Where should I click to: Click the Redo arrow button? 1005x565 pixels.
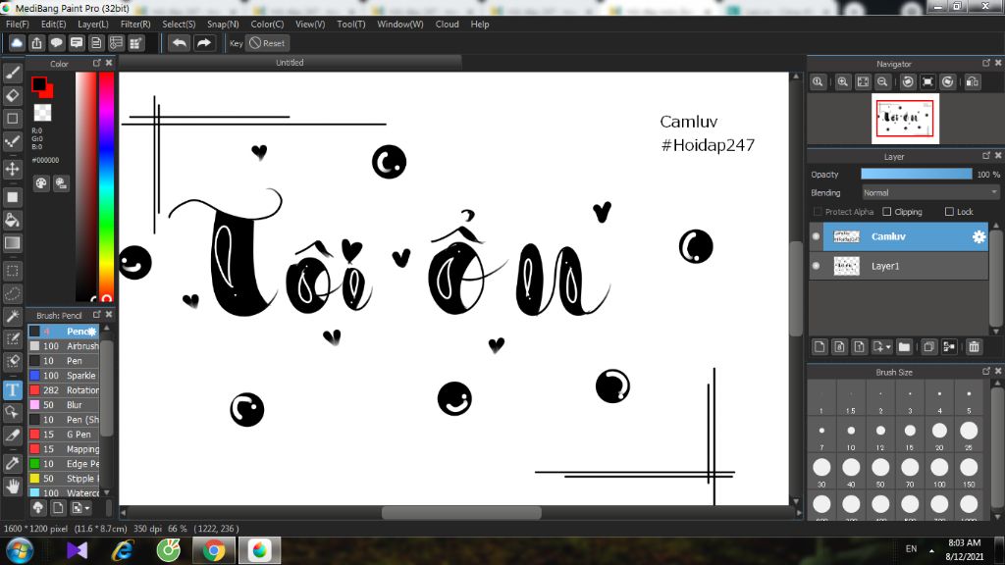204,43
